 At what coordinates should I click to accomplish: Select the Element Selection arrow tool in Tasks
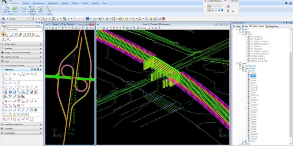pos(3,35)
